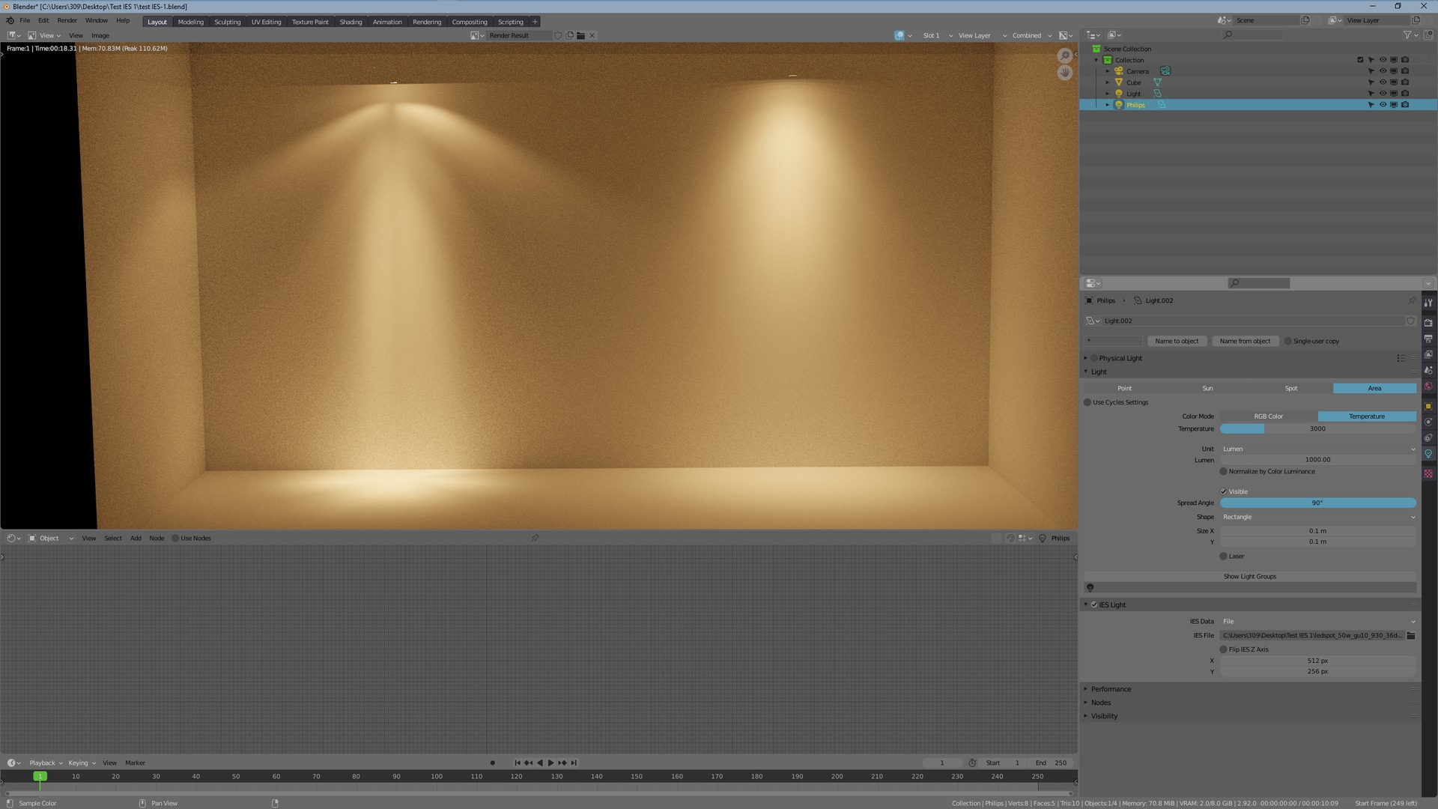This screenshot has width=1438, height=809.
Task: Open the World Properties globe icon
Action: (x=1428, y=387)
